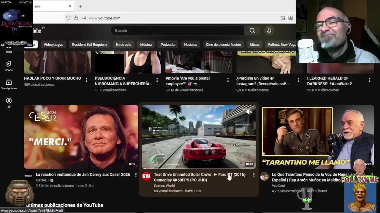Open Test Drive Unlimited Solar Crown title link
This screenshot has width=380, height=213.
[199, 177]
